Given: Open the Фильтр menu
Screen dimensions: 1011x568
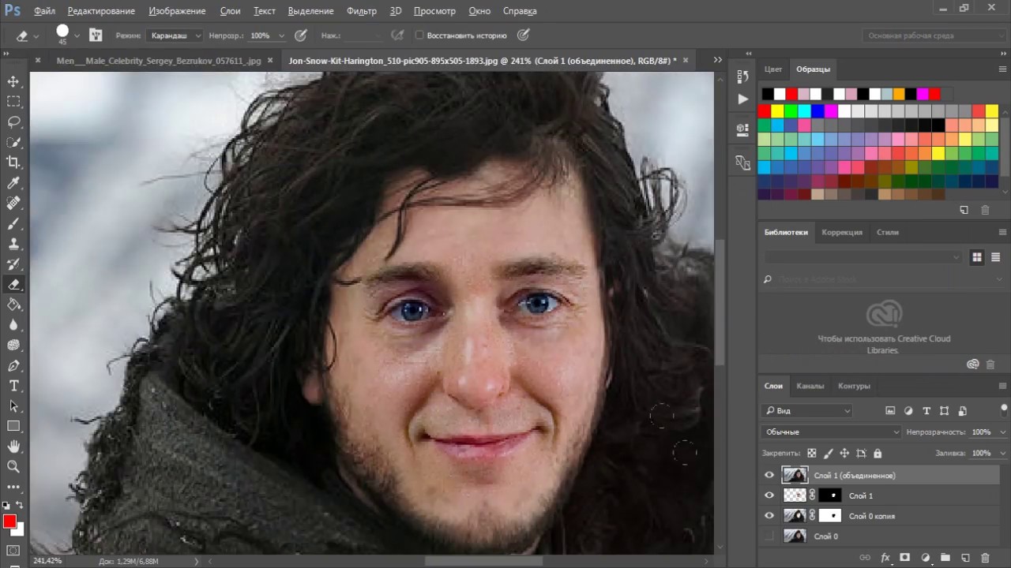Looking at the screenshot, I should click(362, 11).
